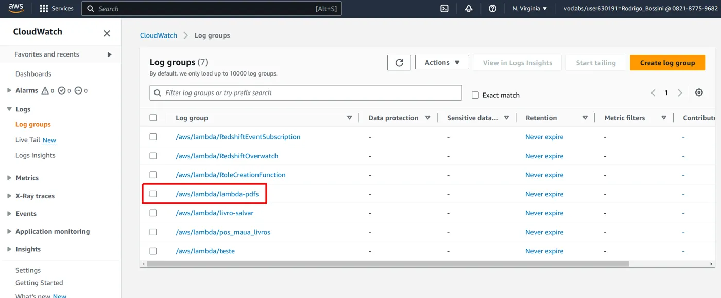Screen dimensions: 721x298
Task: Go to previous page arrow
Action: [653, 93]
